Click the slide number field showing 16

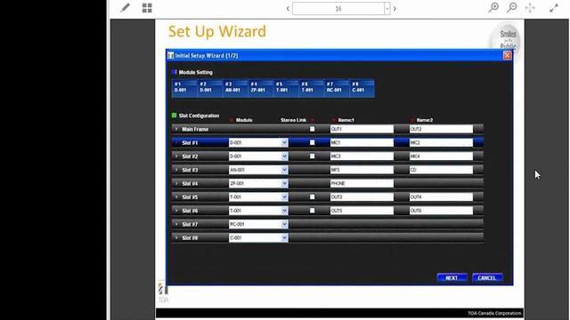pos(338,8)
